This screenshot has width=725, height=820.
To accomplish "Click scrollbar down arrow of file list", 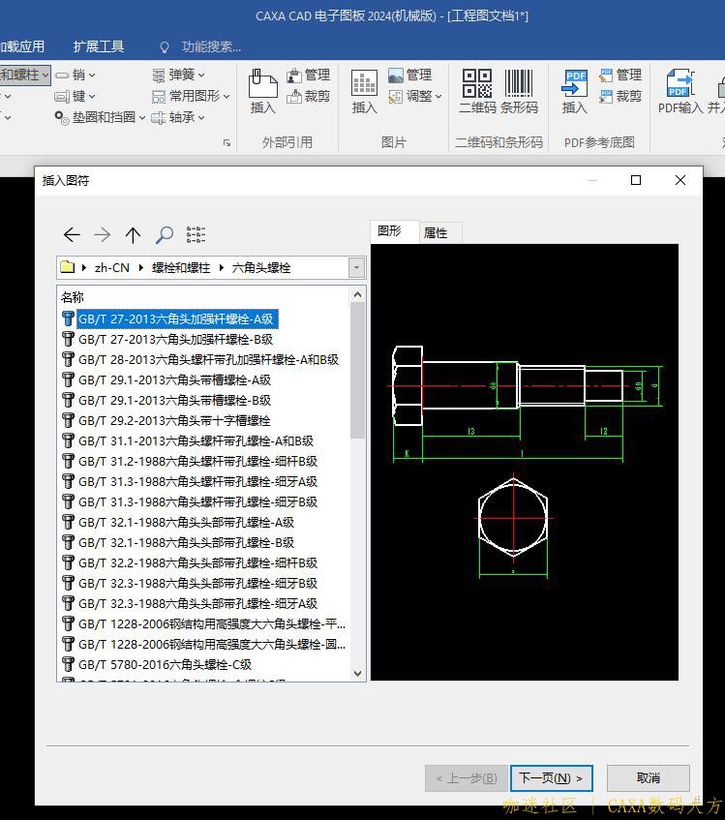I will (x=357, y=673).
